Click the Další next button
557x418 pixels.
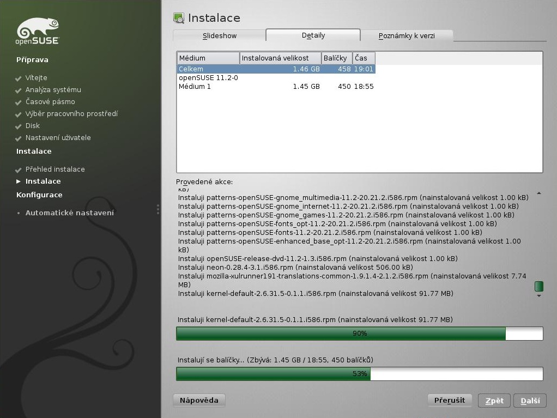pyautogui.click(x=530, y=401)
